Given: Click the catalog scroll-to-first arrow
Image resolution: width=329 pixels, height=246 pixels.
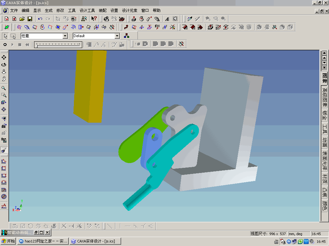Looking at the screenshot, I should (325, 53).
